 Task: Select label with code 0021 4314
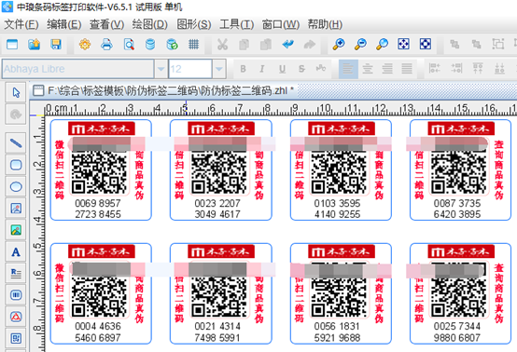[x=221, y=293]
